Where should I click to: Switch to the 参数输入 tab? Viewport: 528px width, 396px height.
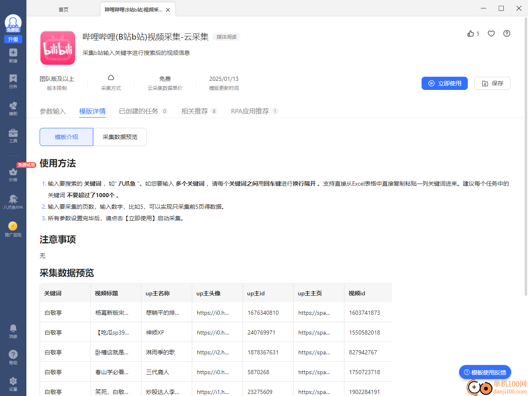[x=53, y=111]
